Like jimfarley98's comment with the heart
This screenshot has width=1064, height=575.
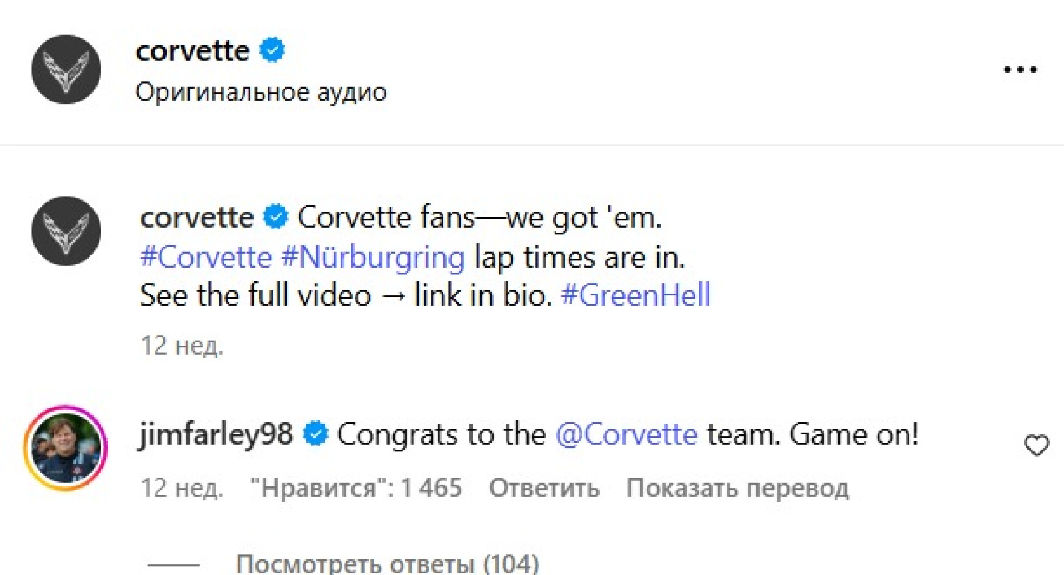1036,445
